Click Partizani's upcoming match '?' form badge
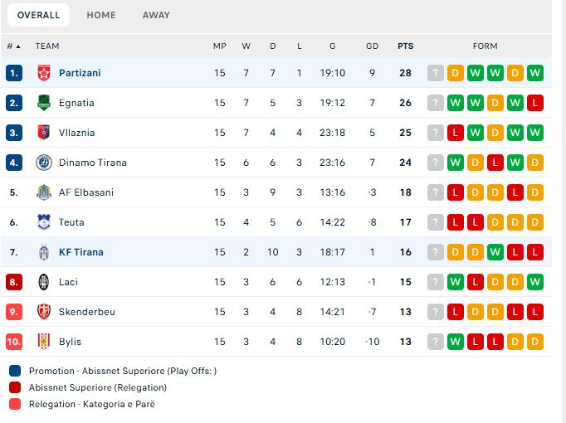 (x=435, y=73)
